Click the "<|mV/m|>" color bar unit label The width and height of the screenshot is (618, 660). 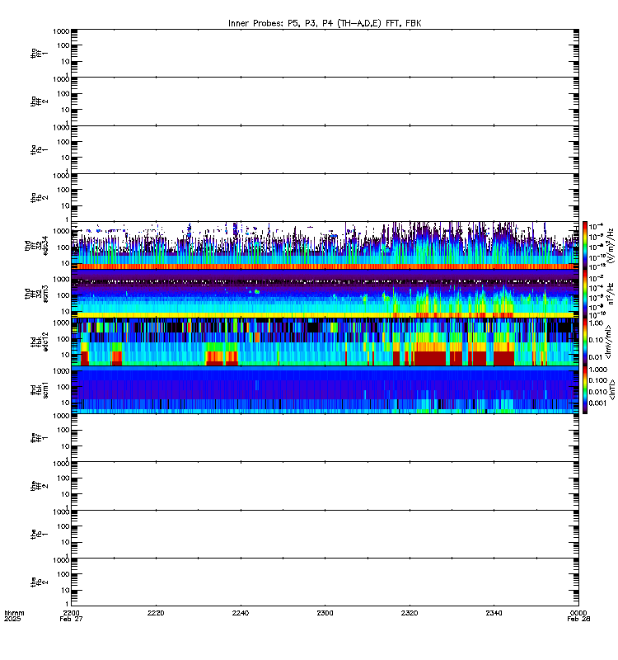(609, 342)
